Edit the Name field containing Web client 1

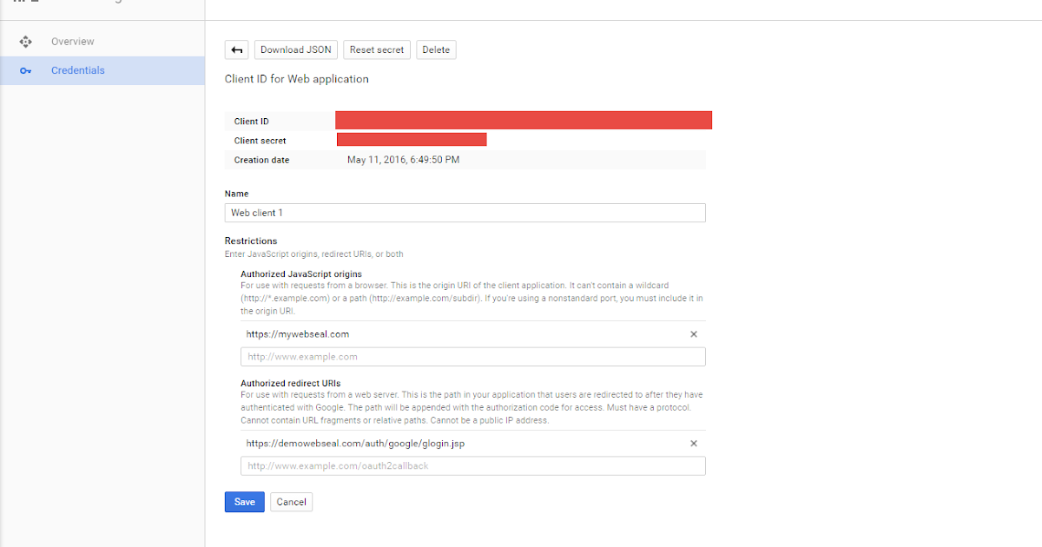point(465,213)
